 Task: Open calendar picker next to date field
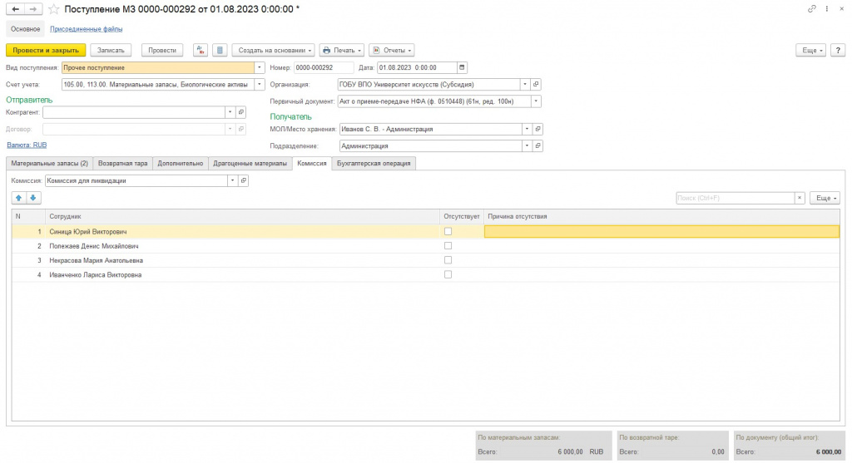click(462, 68)
